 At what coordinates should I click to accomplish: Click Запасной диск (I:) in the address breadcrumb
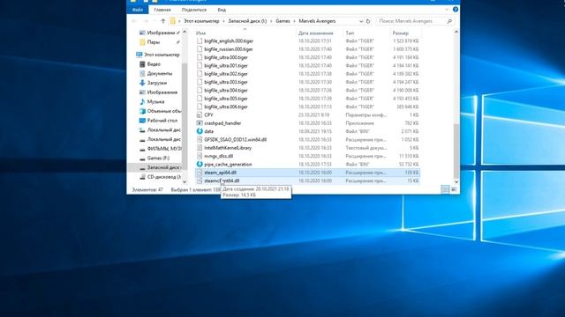pos(247,21)
